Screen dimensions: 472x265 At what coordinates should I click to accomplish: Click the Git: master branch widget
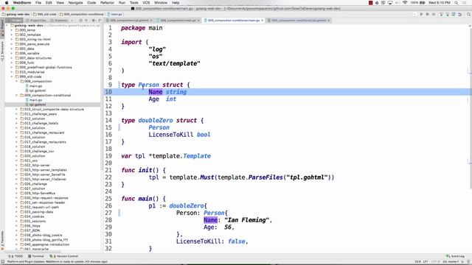pyautogui.click(x=451, y=262)
